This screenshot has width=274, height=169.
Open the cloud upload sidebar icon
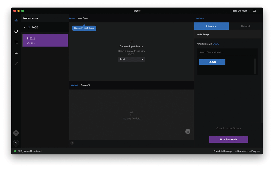16,53
